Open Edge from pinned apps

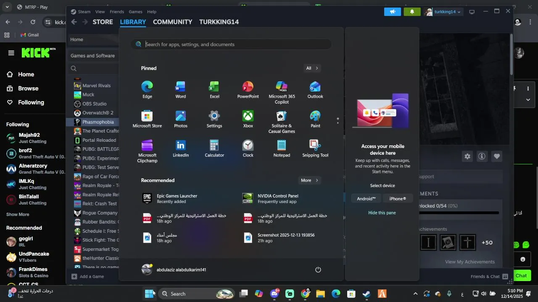coord(147,90)
